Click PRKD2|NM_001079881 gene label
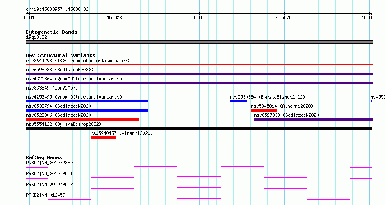 tap(49, 173)
